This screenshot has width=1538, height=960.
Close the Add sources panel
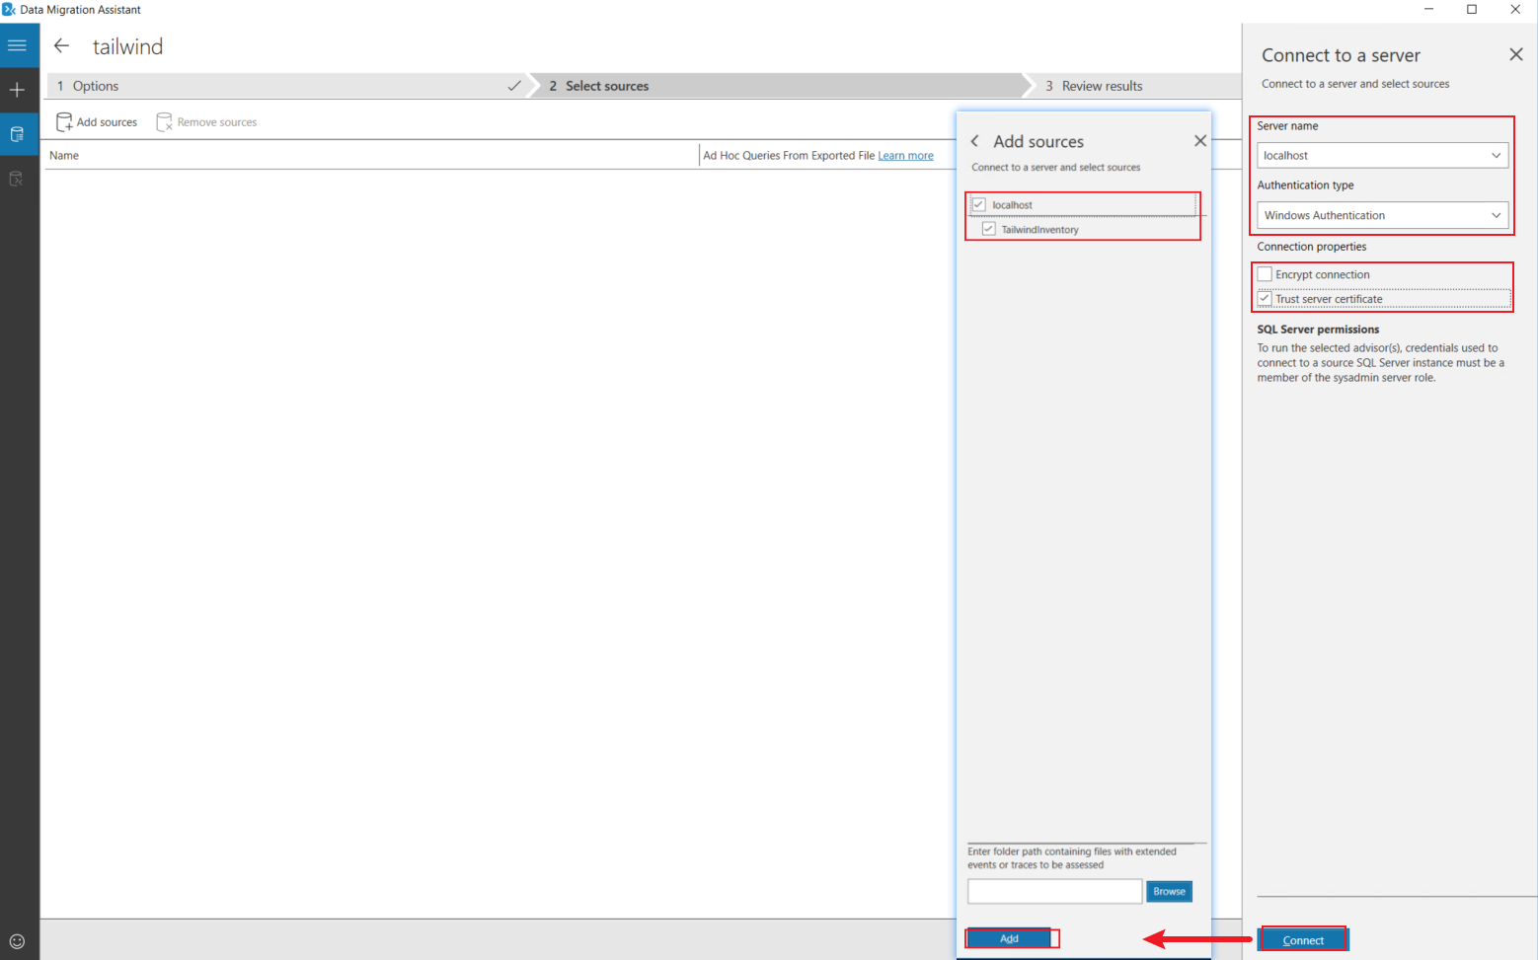[x=1200, y=141]
